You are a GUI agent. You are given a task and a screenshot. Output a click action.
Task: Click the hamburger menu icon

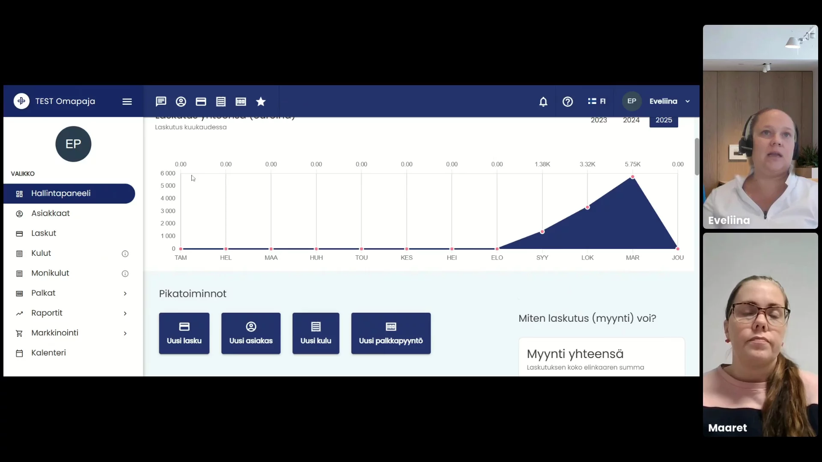point(127,101)
